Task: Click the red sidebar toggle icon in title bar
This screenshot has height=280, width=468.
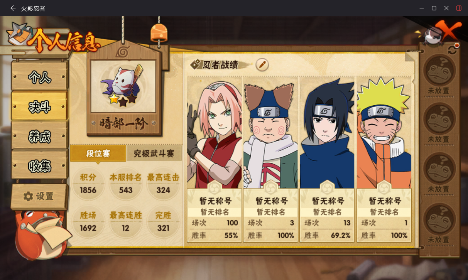Action: [459, 8]
